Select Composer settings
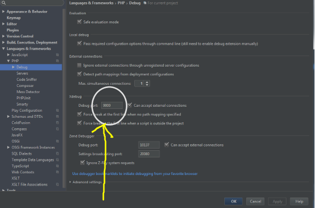The image size is (315, 208). (x=25, y=86)
